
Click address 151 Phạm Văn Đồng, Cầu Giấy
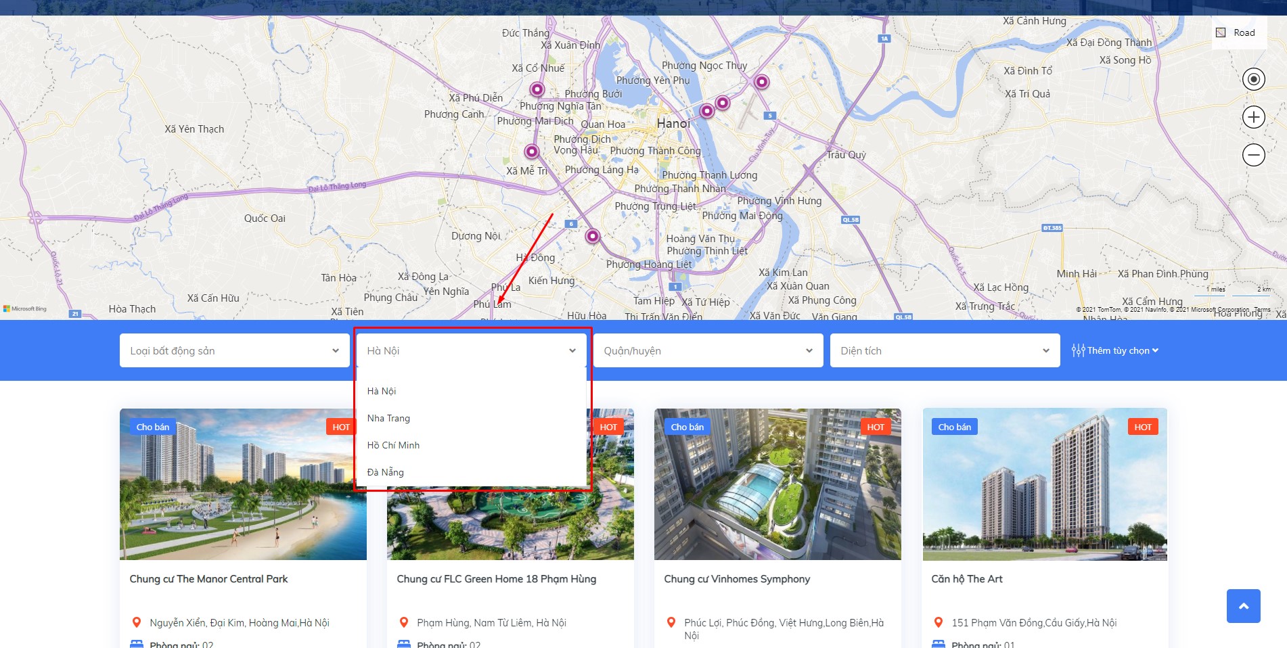1034,623
